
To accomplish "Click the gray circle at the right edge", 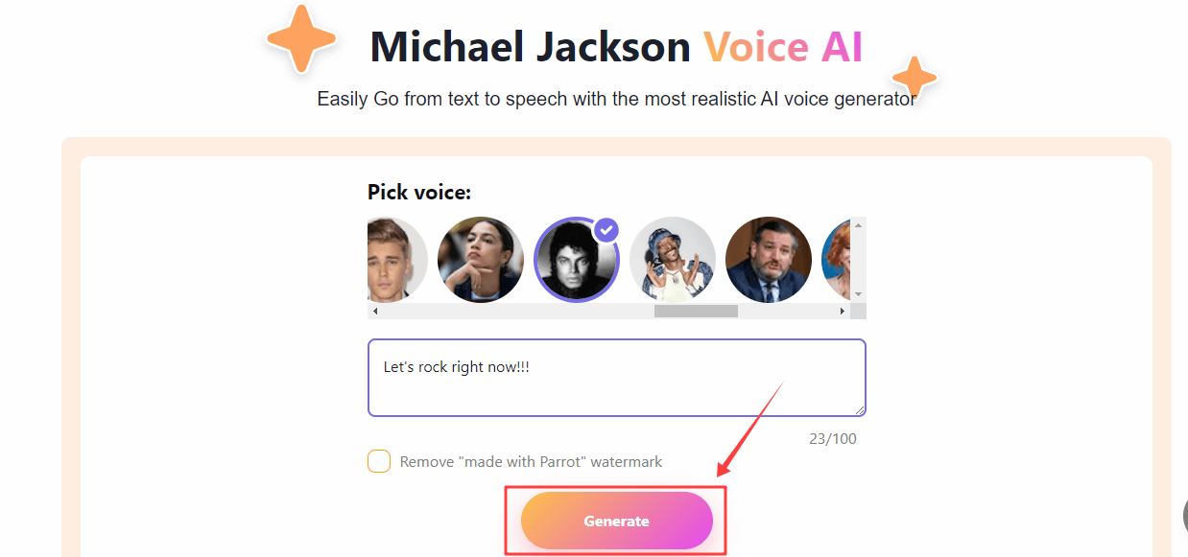I will (x=1184, y=516).
